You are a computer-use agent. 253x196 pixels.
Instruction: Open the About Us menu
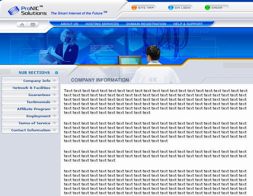point(69,24)
